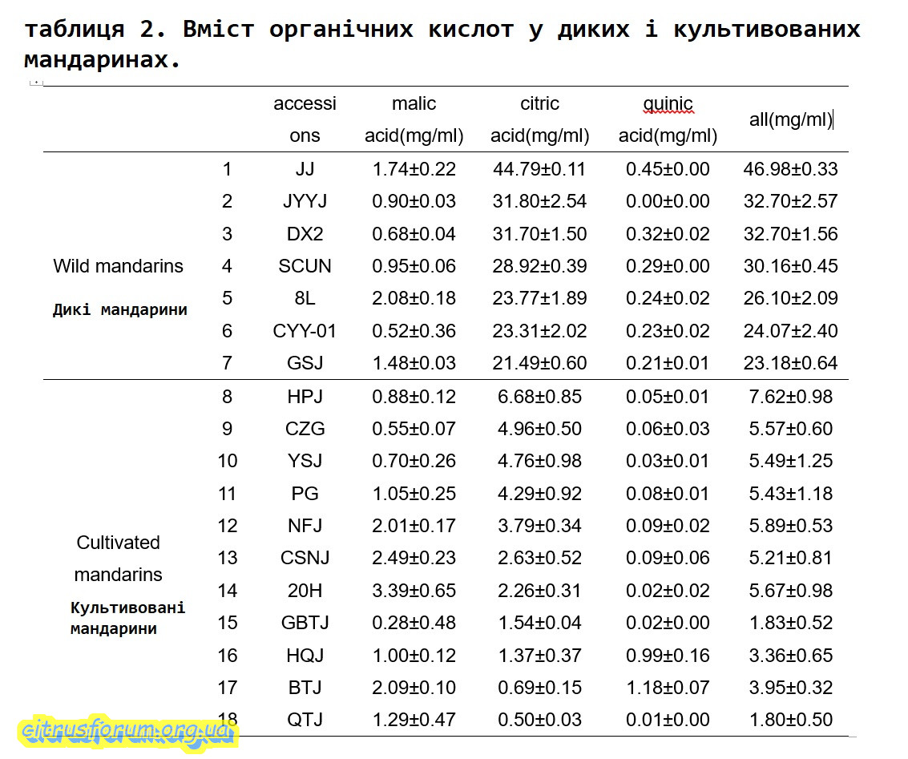Click the 1.18±0.07 quinic acid value
The width and height of the screenshot is (908, 759).
click(x=668, y=688)
